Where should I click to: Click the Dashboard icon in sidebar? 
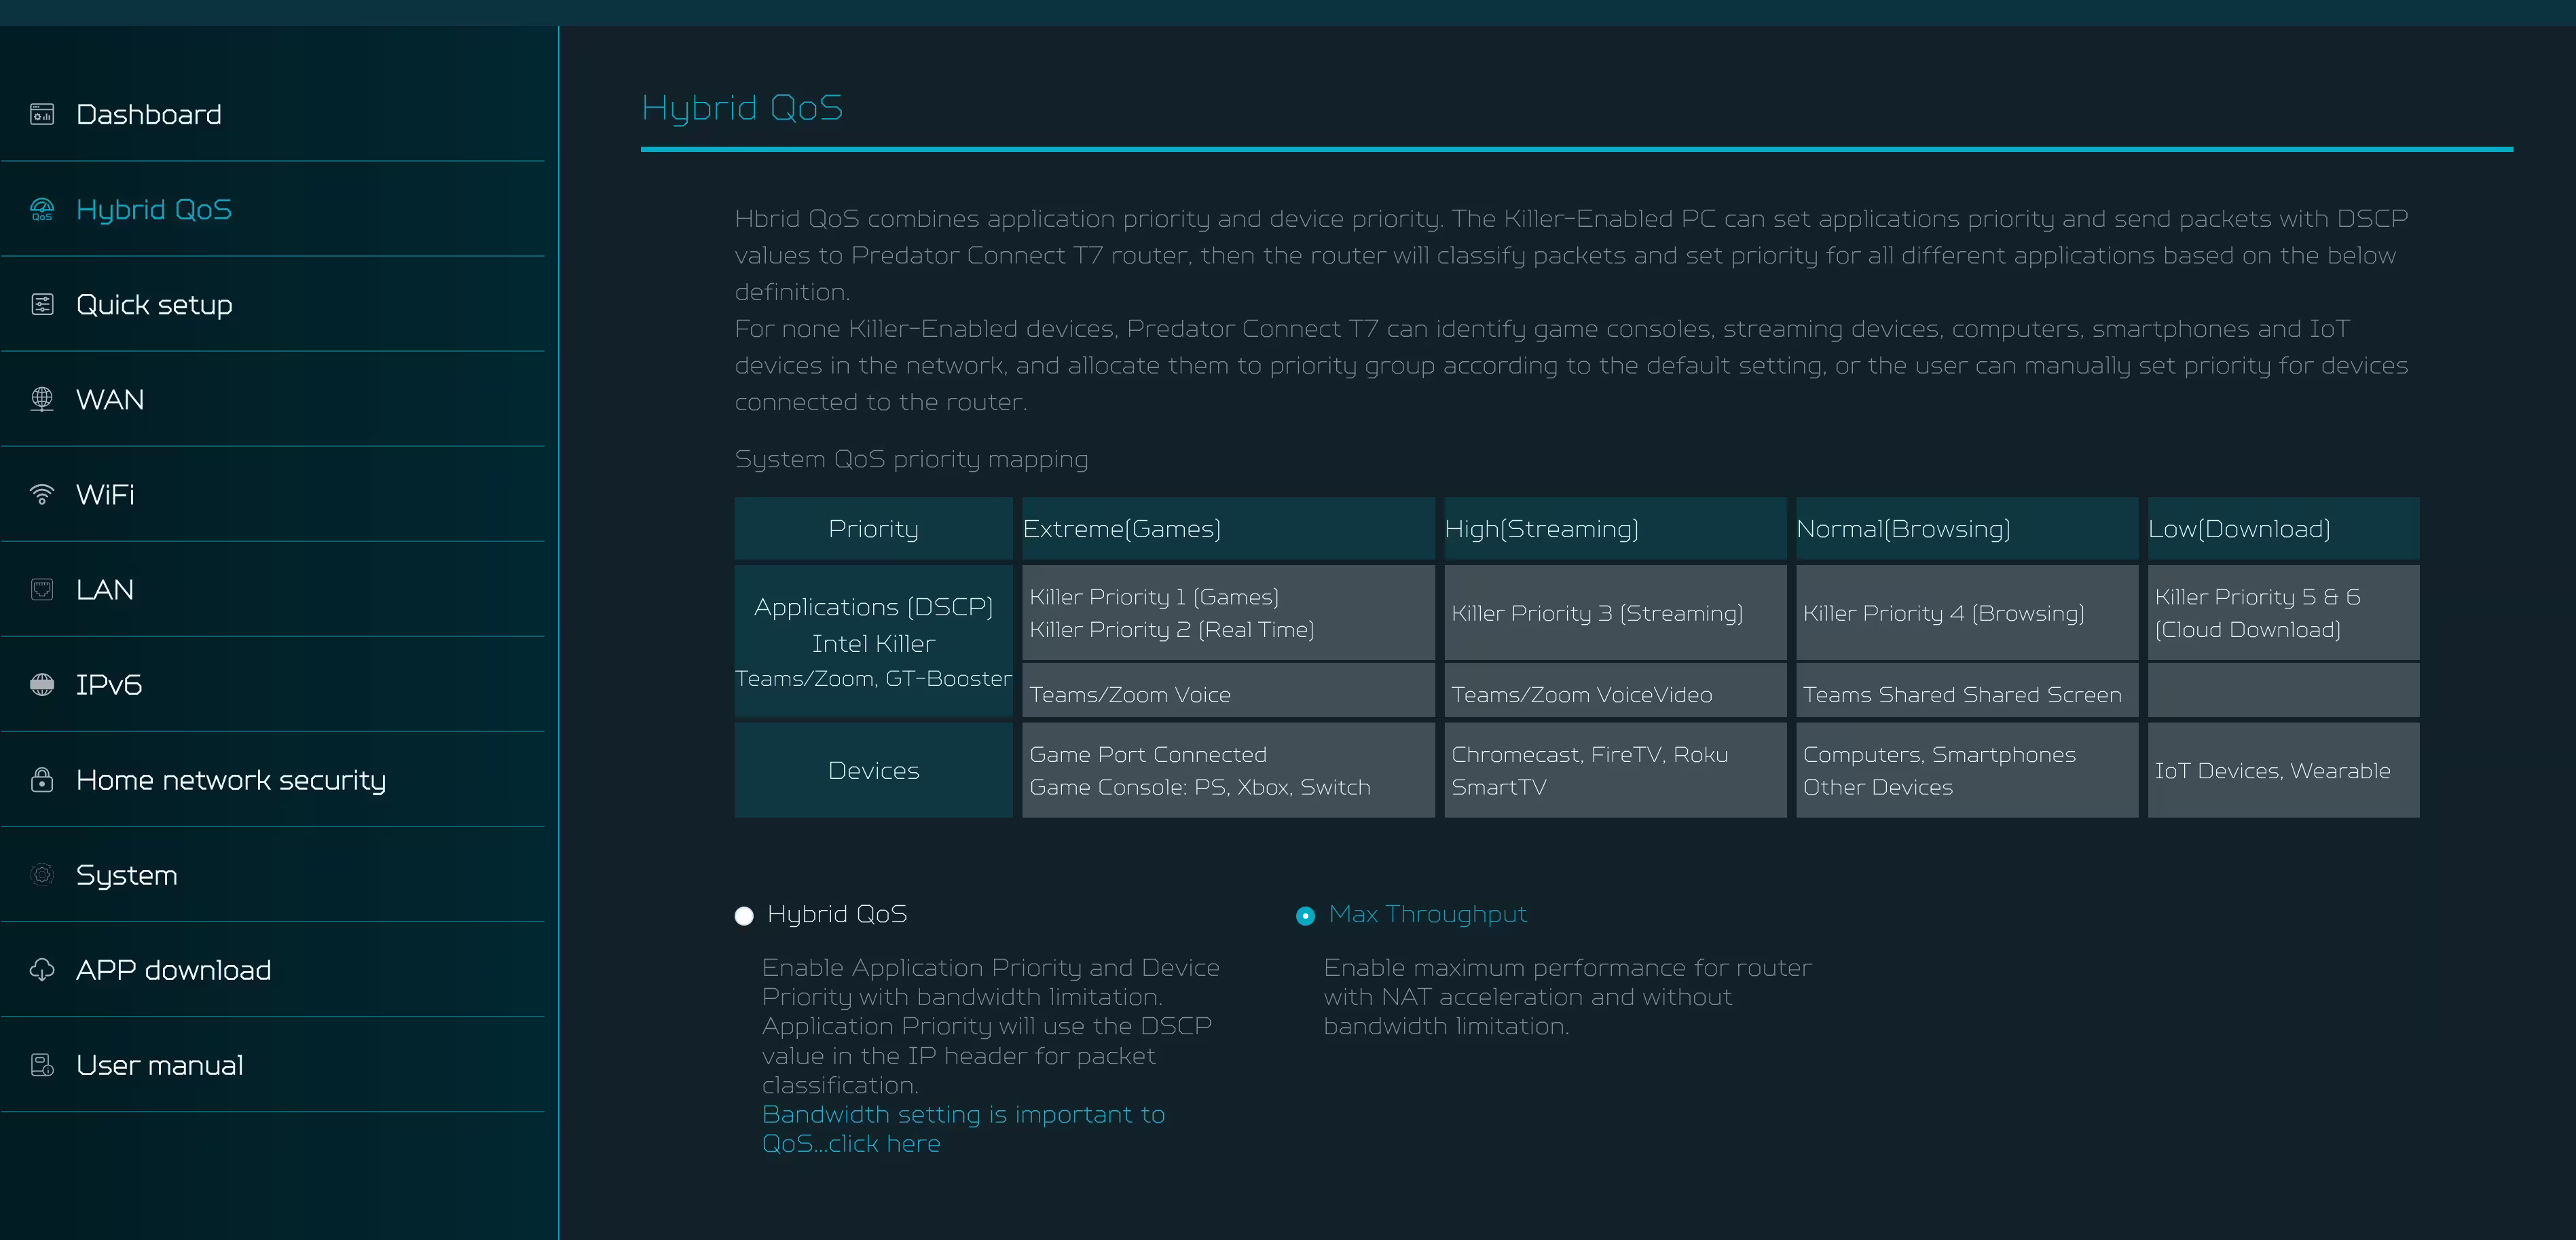(42, 114)
